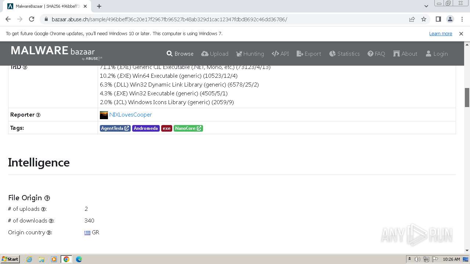Open Windows Media Player from taskbar
Viewport: 470px width, 264px height.
coord(54,259)
